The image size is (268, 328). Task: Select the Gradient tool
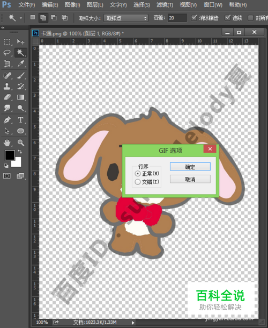click(20, 97)
